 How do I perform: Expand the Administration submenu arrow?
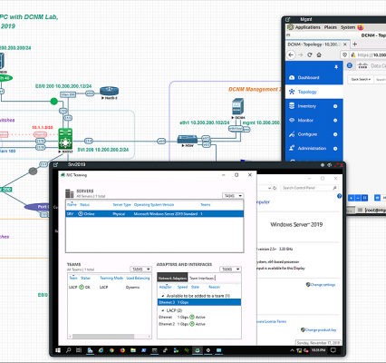[335, 149]
